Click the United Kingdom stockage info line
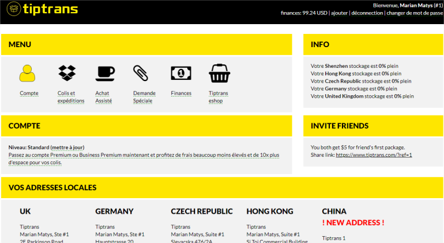 point(362,97)
